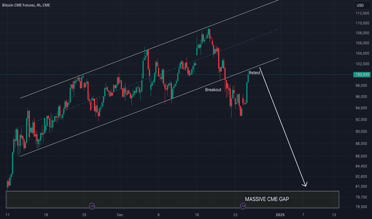
Task: Select the current price label 100,035
Action: click(362, 74)
